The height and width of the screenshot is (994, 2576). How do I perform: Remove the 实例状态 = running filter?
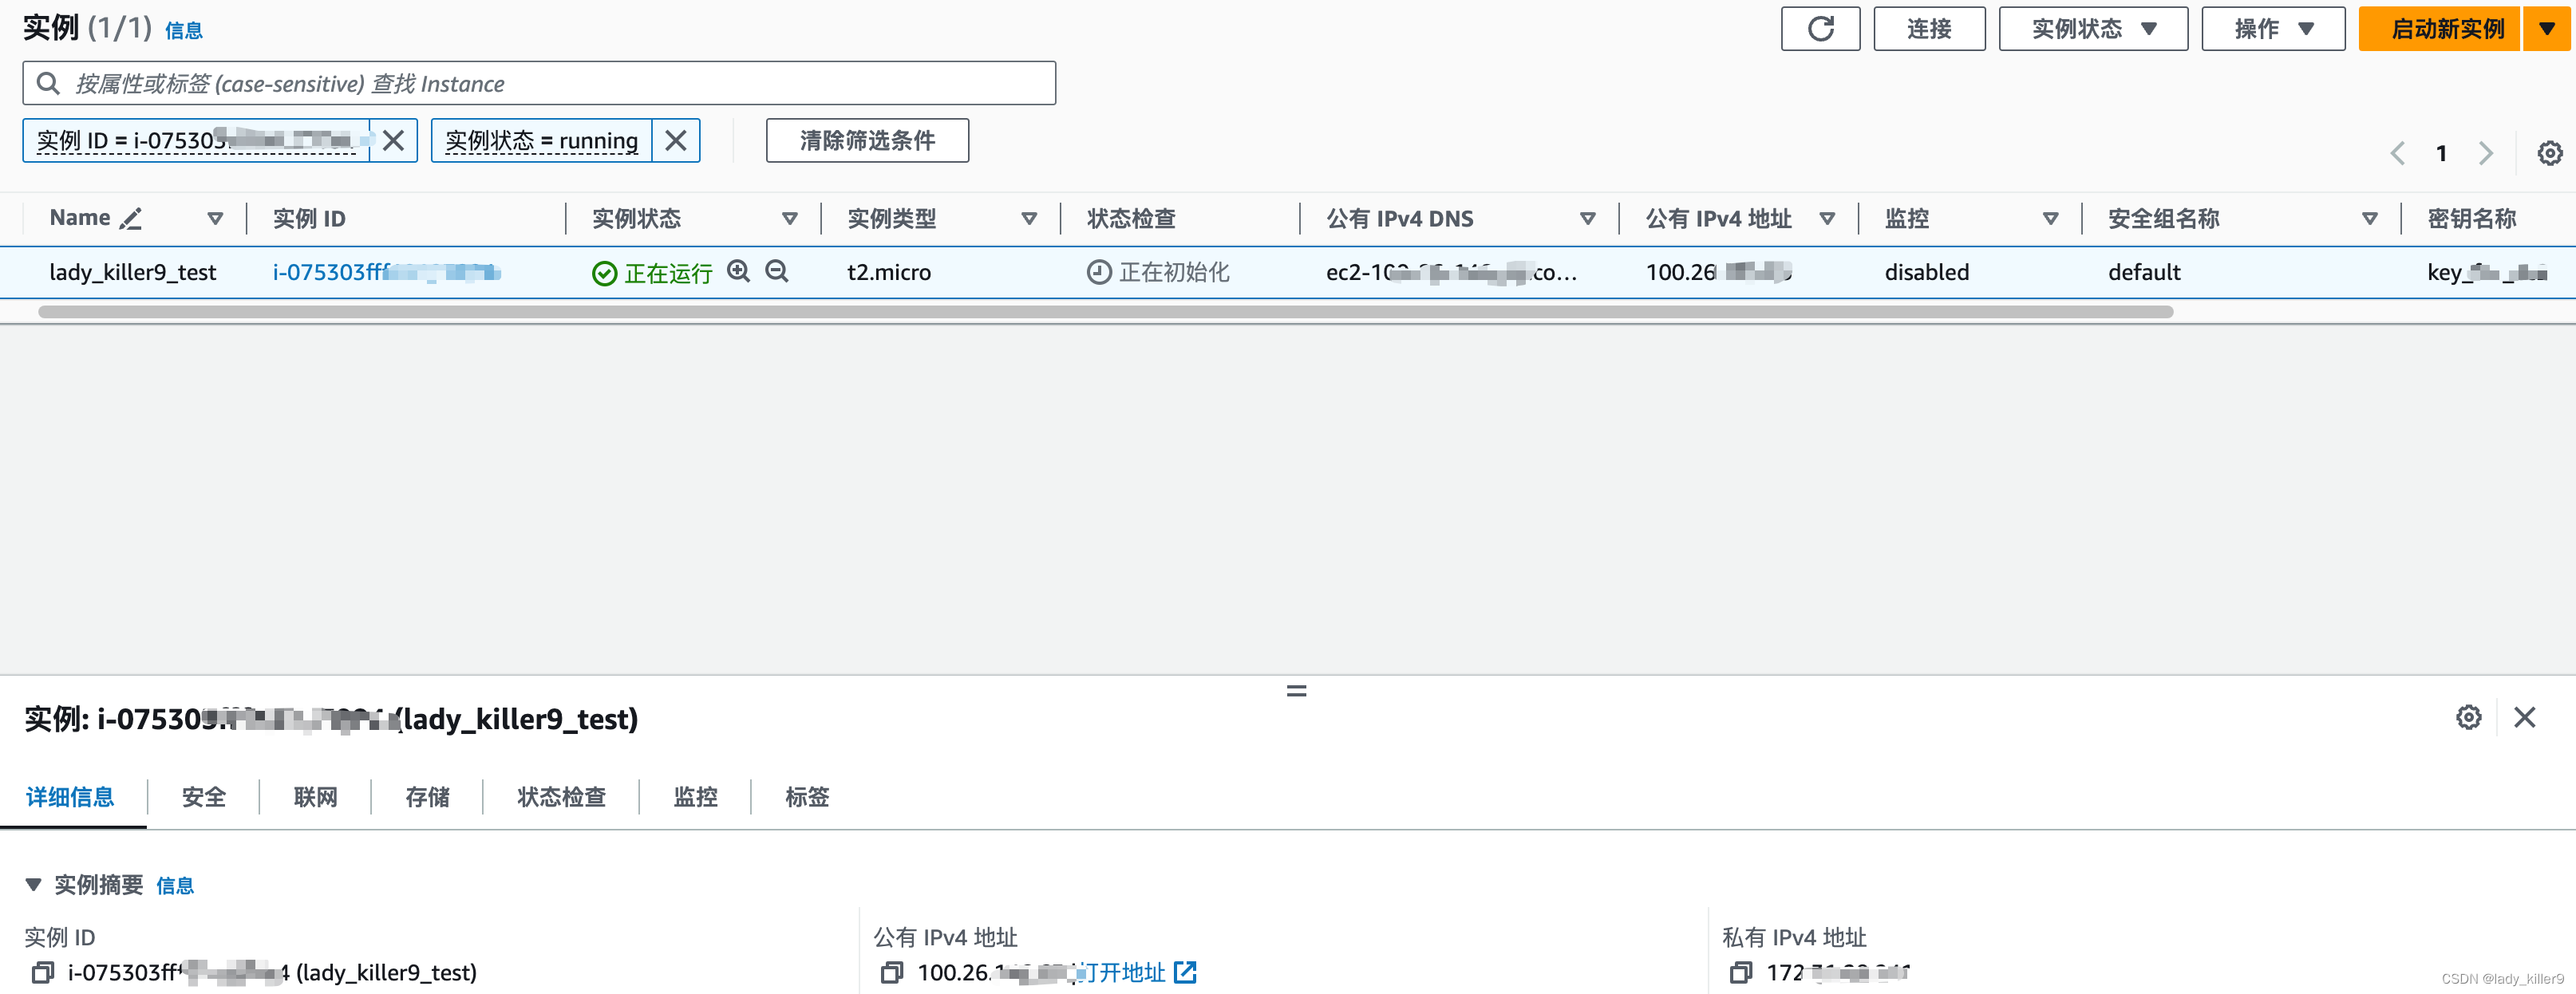pyautogui.click(x=676, y=140)
